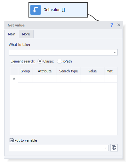Click the Search type column header
127x162 pixels.
tap(69, 71)
